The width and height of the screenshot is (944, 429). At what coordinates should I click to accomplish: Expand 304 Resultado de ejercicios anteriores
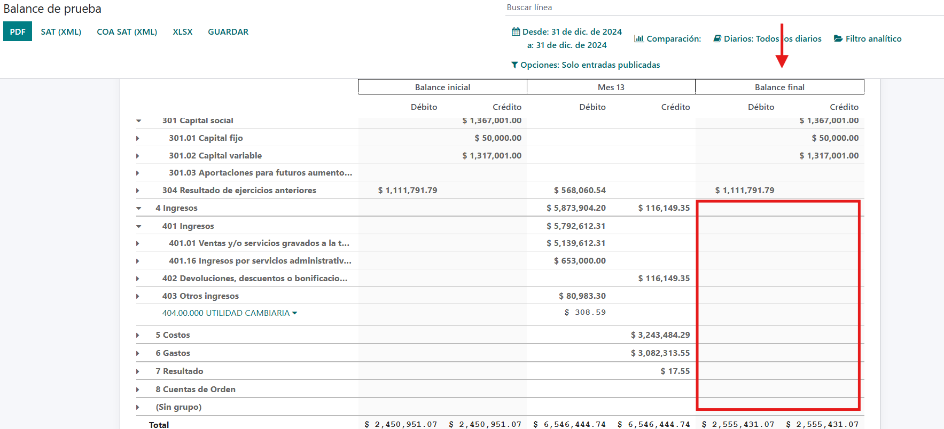point(138,190)
